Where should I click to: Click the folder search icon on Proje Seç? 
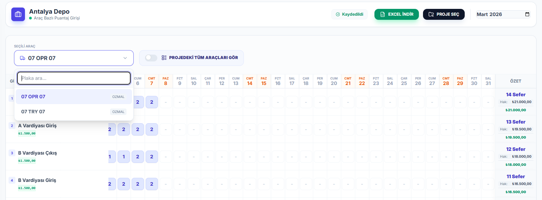click(431, 14)
